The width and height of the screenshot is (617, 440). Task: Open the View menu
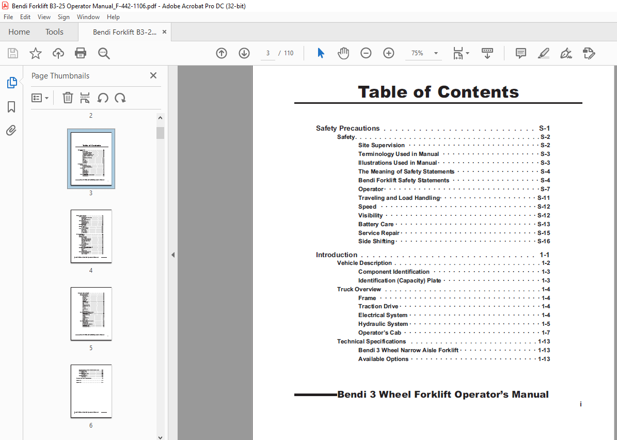(x=44, y=17)
